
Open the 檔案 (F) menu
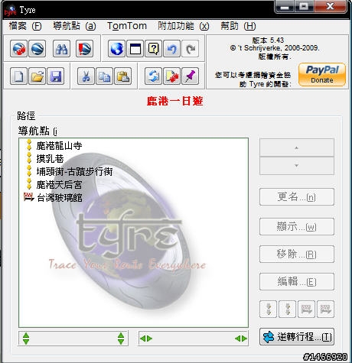click(25, 26)
